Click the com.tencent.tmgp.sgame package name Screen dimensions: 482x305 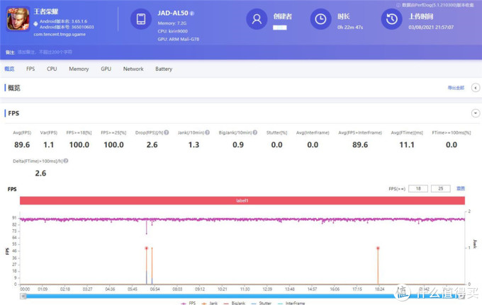point(60,35)
